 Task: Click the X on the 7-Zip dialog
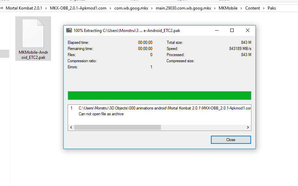coord(247,30)
